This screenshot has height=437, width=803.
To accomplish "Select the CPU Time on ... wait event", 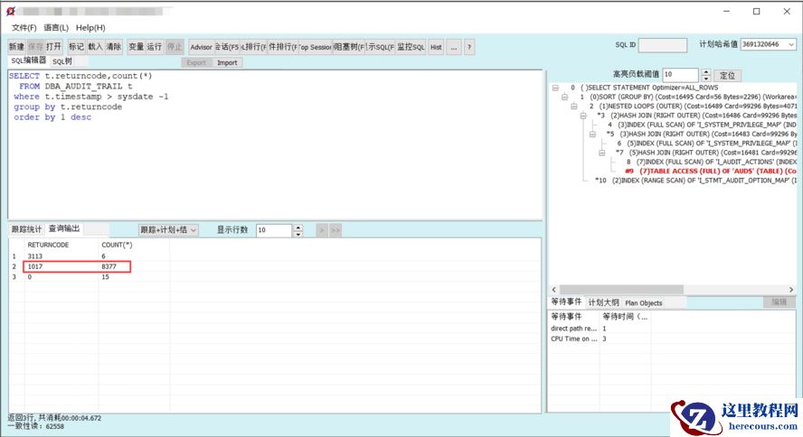I will [573, 339].
